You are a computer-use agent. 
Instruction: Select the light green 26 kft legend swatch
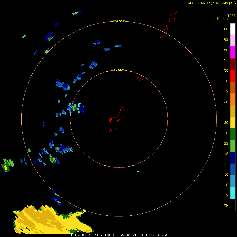233,146
